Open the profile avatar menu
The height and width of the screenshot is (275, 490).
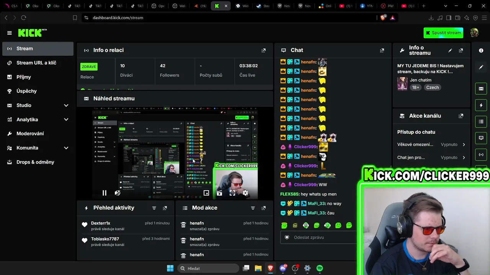coord(474,33)
